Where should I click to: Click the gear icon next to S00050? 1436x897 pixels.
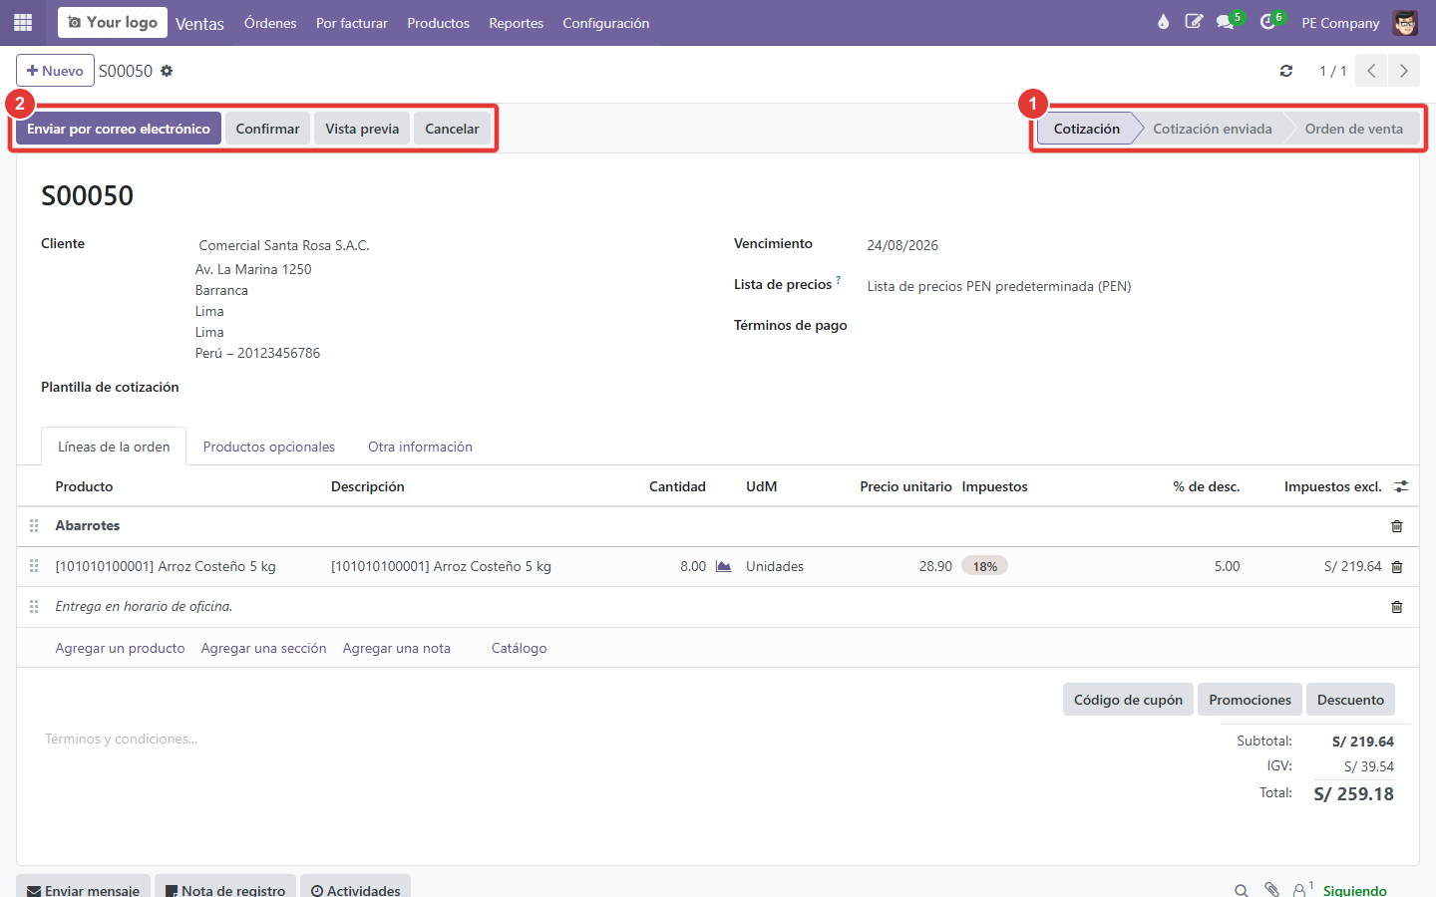click(x=167, y=71)
